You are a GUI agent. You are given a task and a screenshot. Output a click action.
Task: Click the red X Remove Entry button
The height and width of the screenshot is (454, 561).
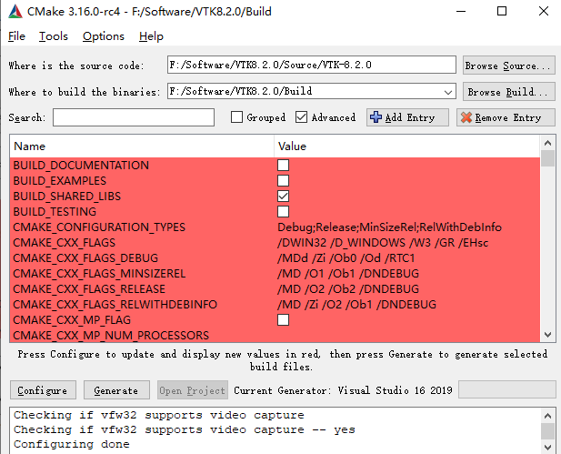coord(506,117)
